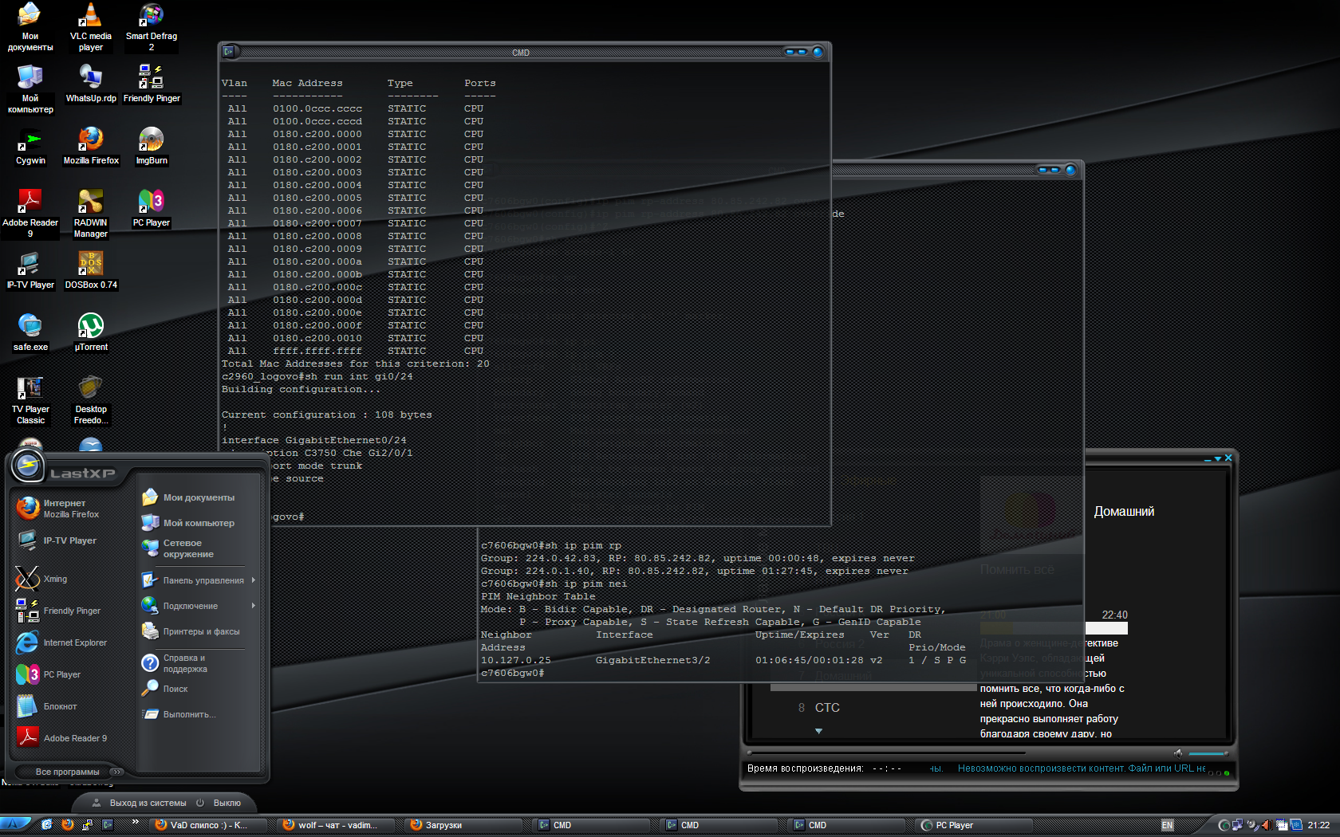Select PC Player in Start menu
Screen dimensions: 1340x837
coord(72,674)
